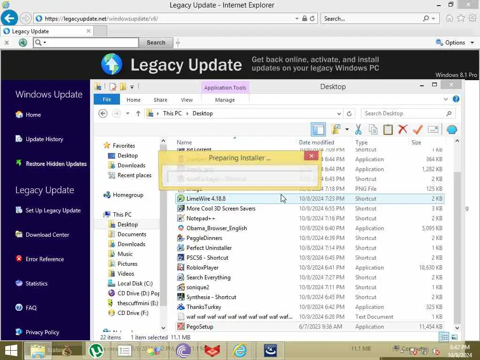Open the View ribbon tab

(x=187, y=100)
